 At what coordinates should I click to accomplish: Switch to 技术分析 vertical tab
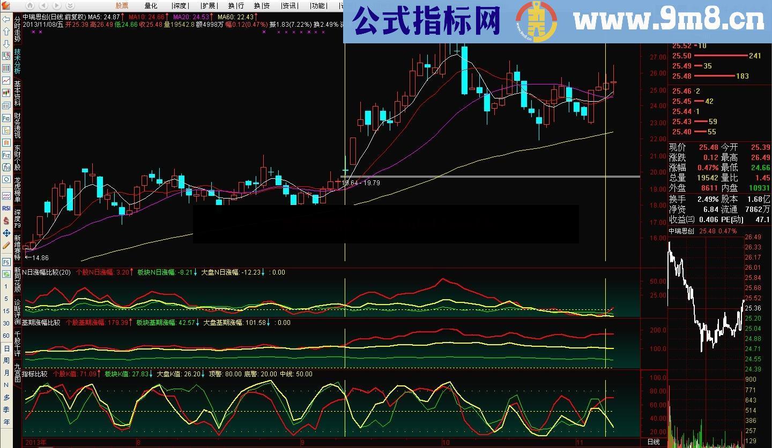coord(17,61)
